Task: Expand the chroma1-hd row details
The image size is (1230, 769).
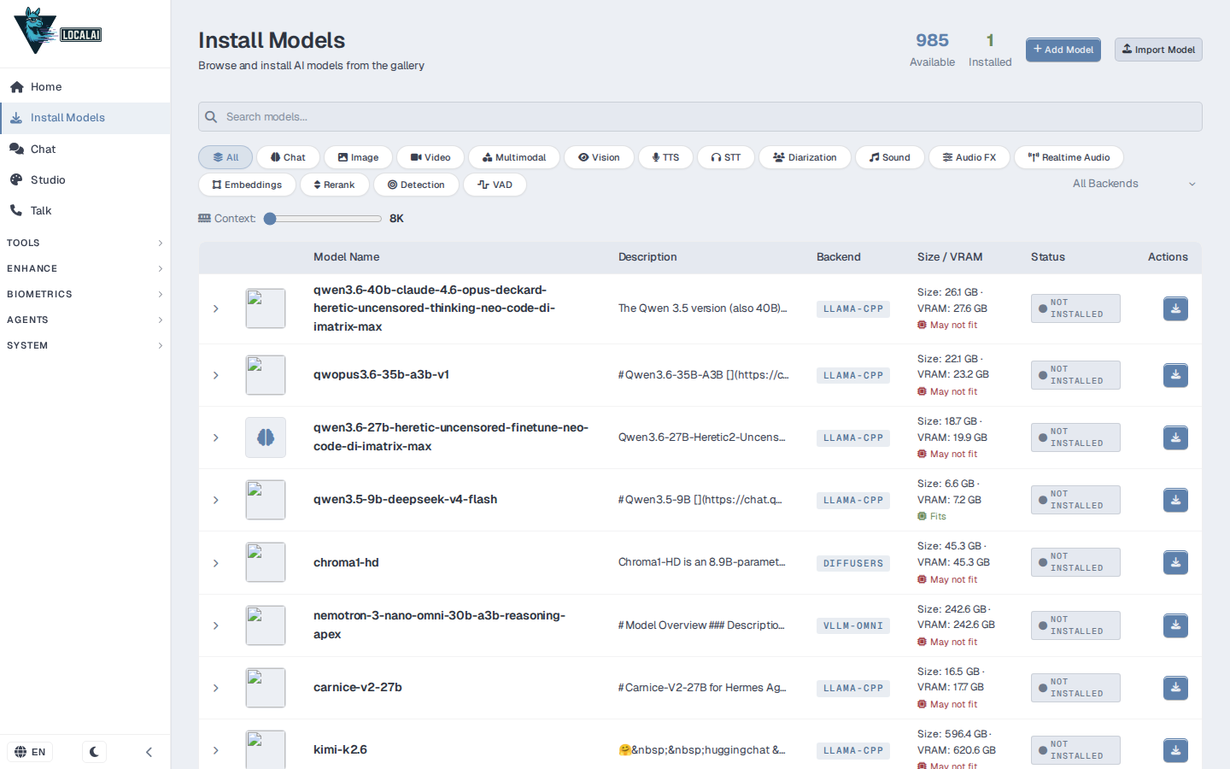Action: point(216,562)
